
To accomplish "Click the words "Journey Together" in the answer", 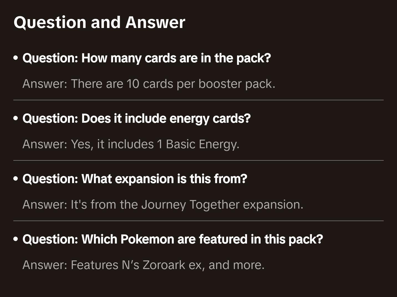I will click(190, 204).
